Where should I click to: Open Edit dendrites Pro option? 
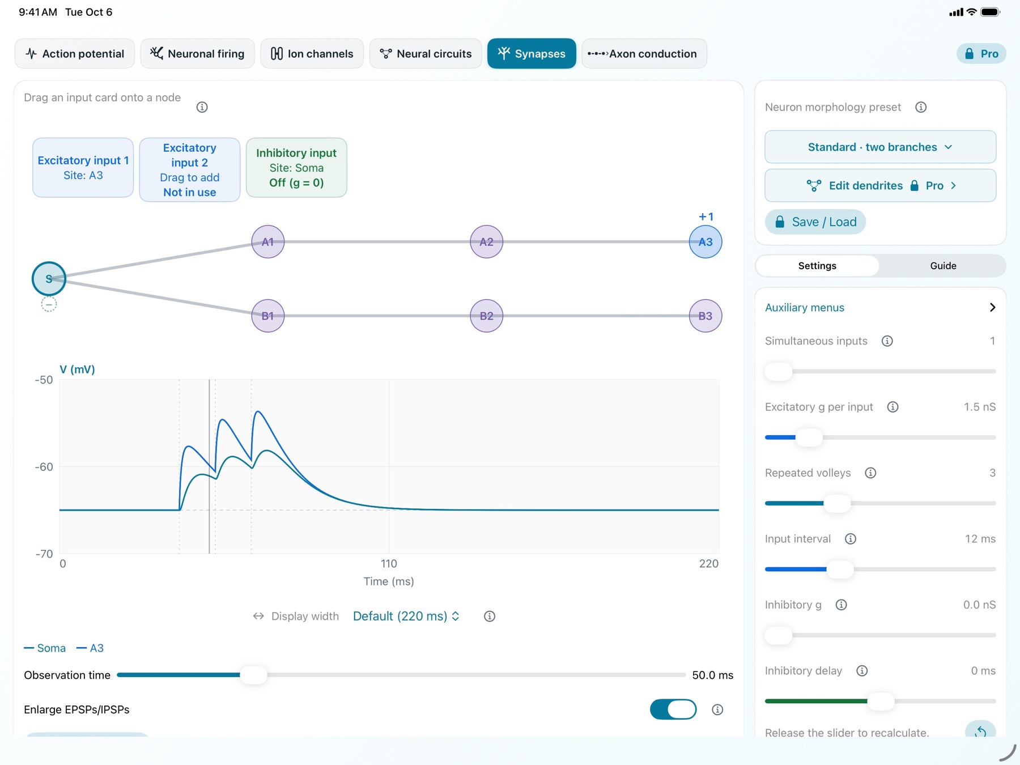pos(880,185)
